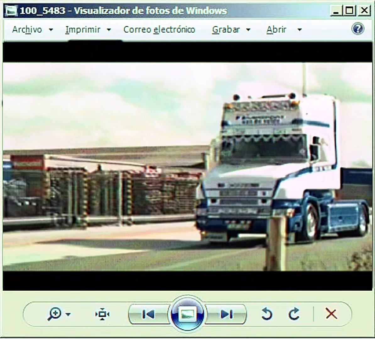Open the zoom magnifier tool

(x=55, y=314)
